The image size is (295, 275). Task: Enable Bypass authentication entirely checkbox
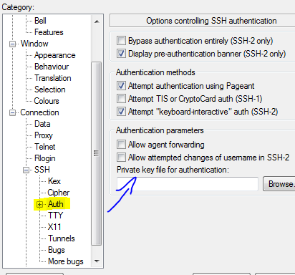pos(121,41)
